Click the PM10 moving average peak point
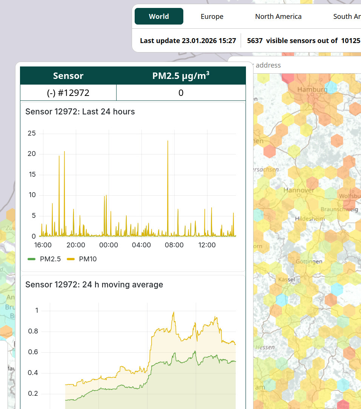The image size is (361, 409). (174, 312)
